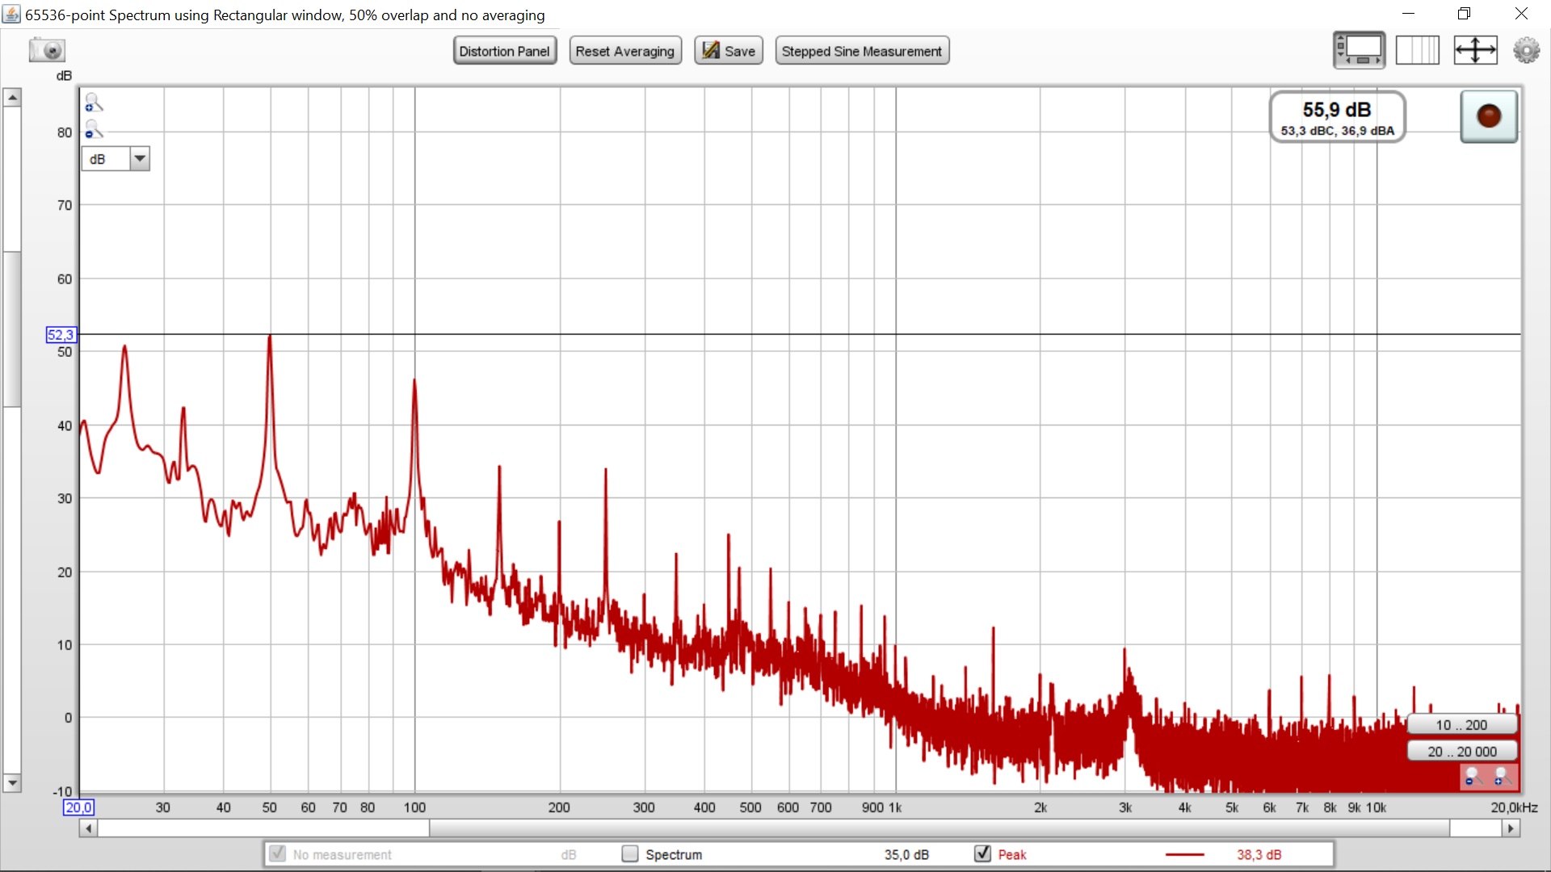Screen dimensions: 1551x872
Task: Click horizontal zoom out magnifier at bottom-right
Action: click(x=1473, y=777)
